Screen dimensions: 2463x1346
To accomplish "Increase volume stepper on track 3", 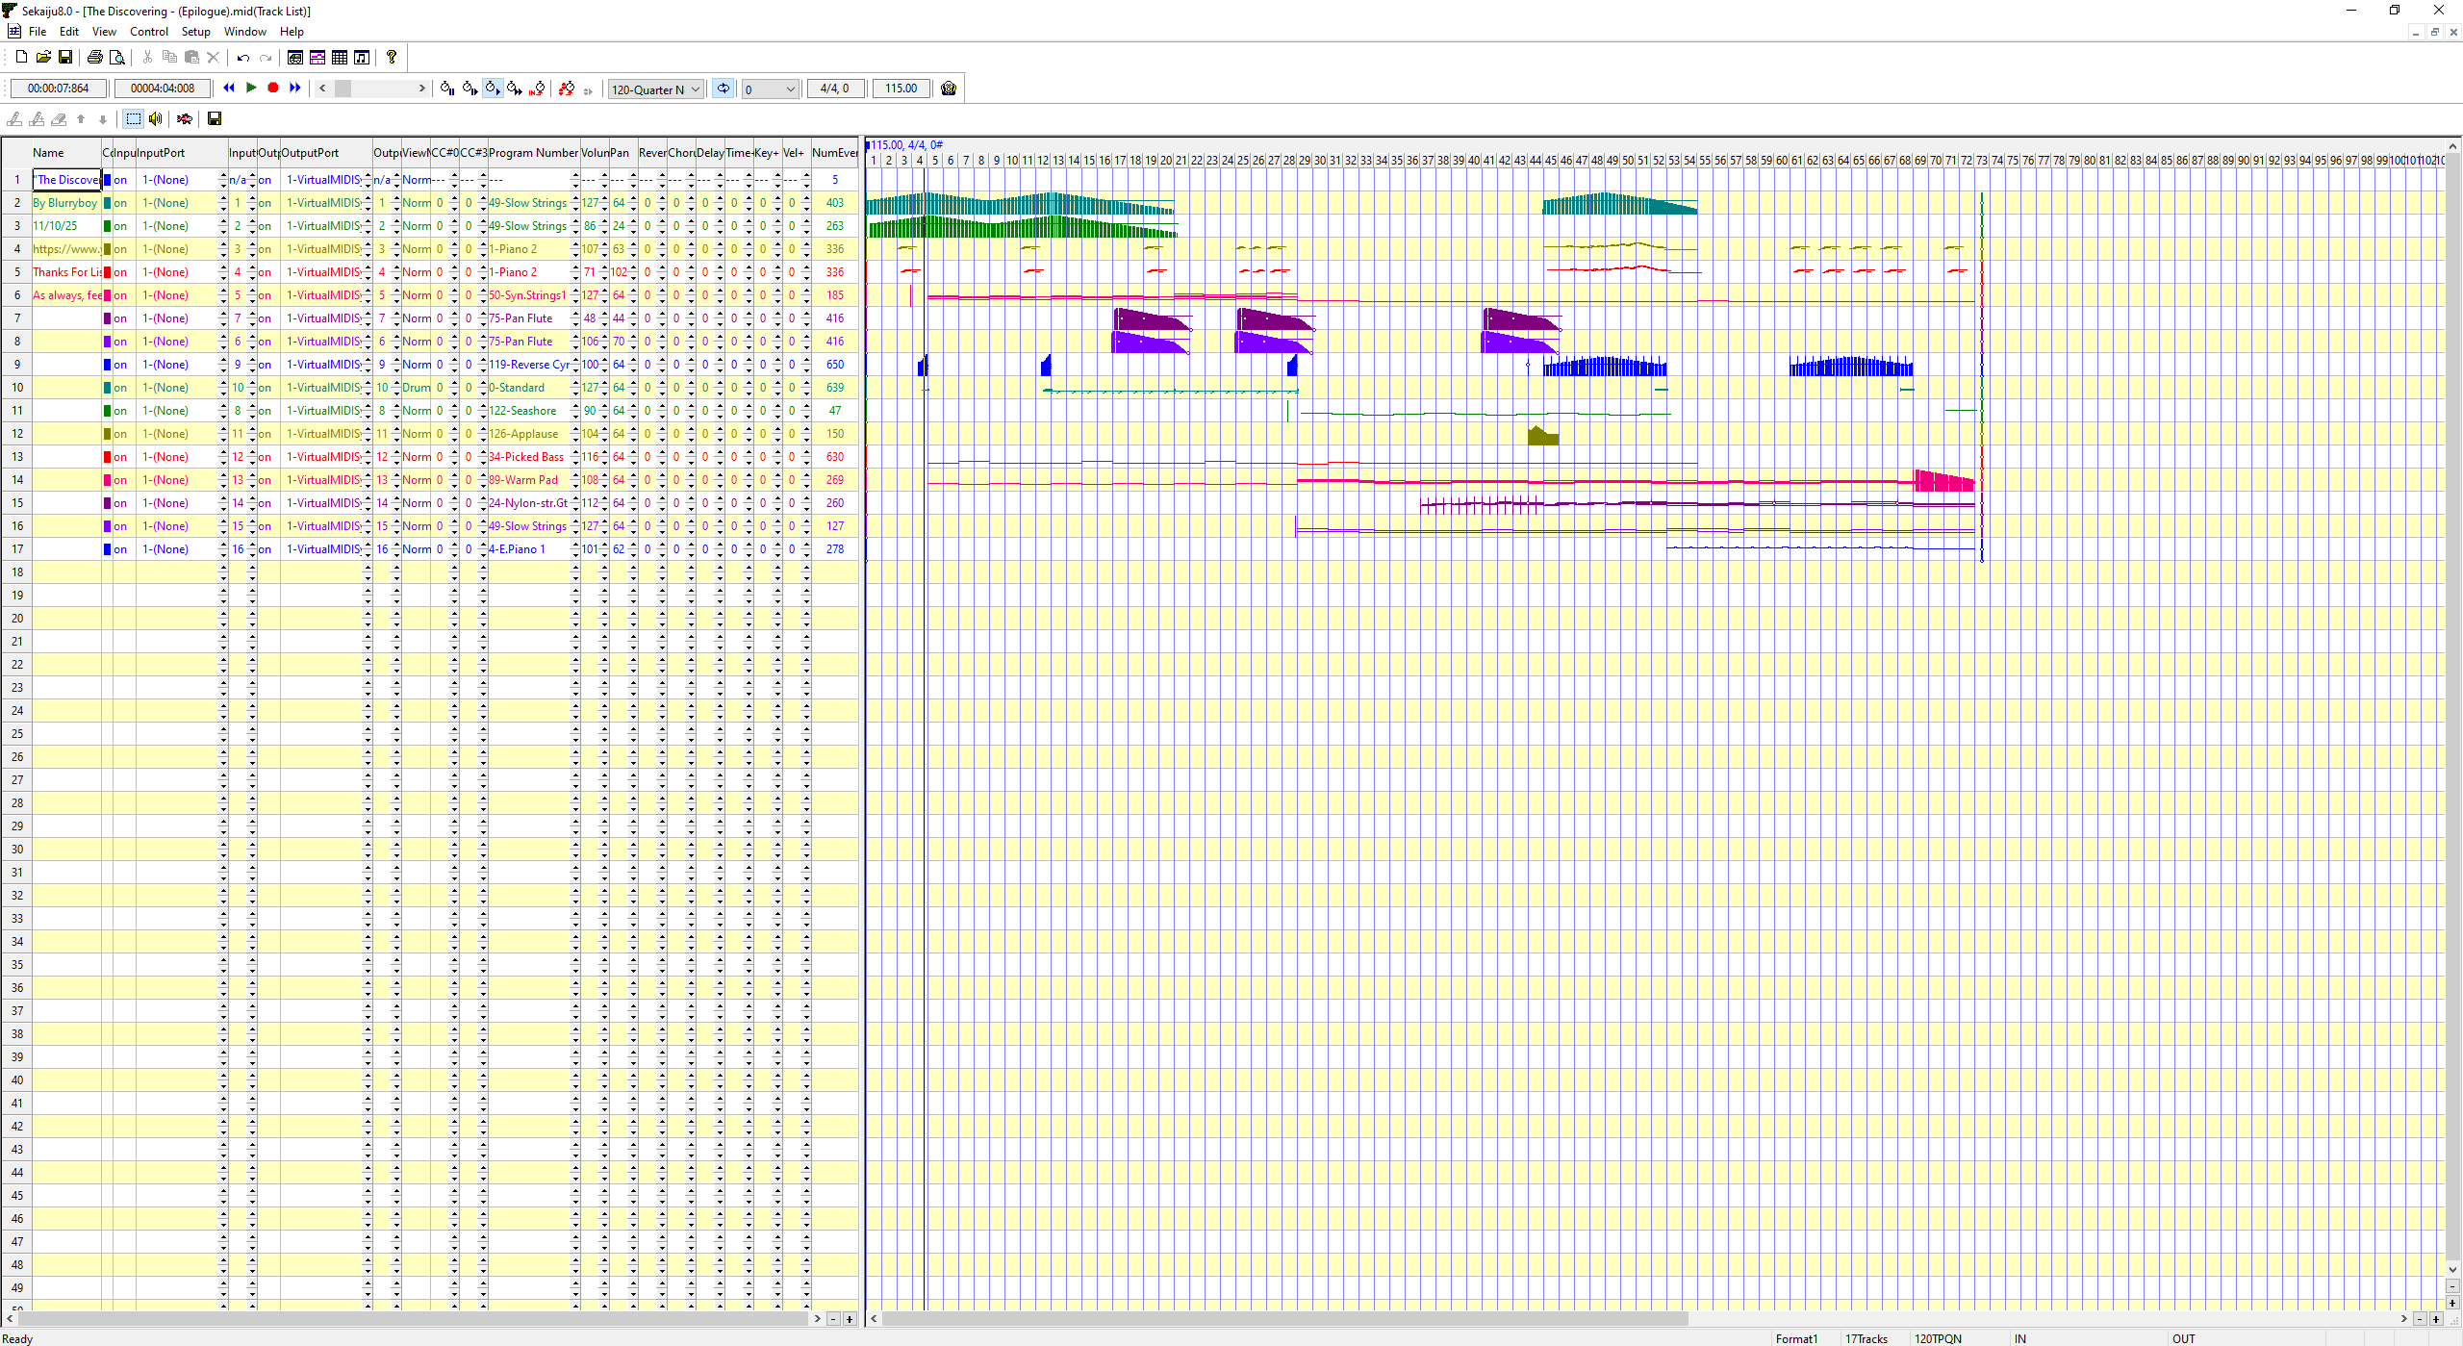I will point(604,222).
